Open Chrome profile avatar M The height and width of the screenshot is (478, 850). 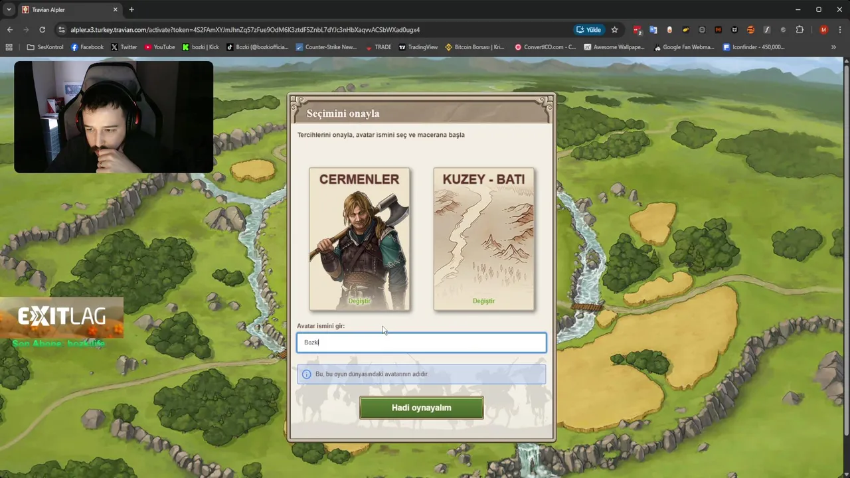click(x=823, y=30)
